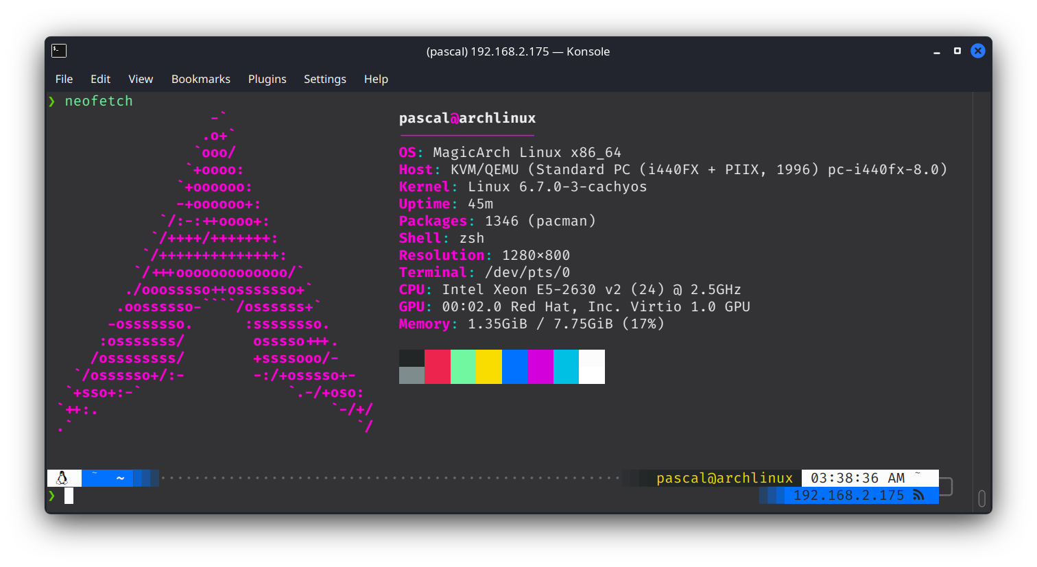Open the File menu
This screenshot has height=567, width=1037.
[x=64, y=79]
